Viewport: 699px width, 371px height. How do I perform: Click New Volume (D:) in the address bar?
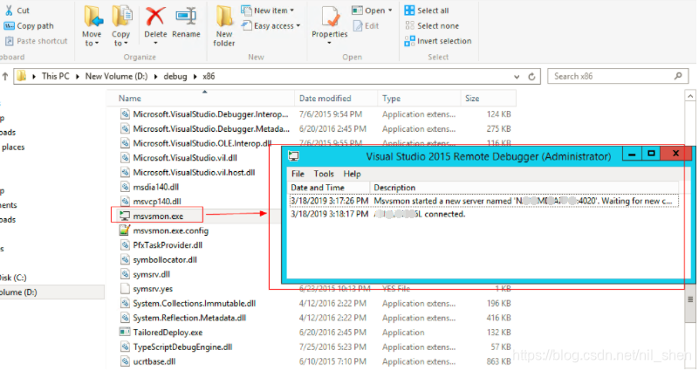click(x=116, y=76)
